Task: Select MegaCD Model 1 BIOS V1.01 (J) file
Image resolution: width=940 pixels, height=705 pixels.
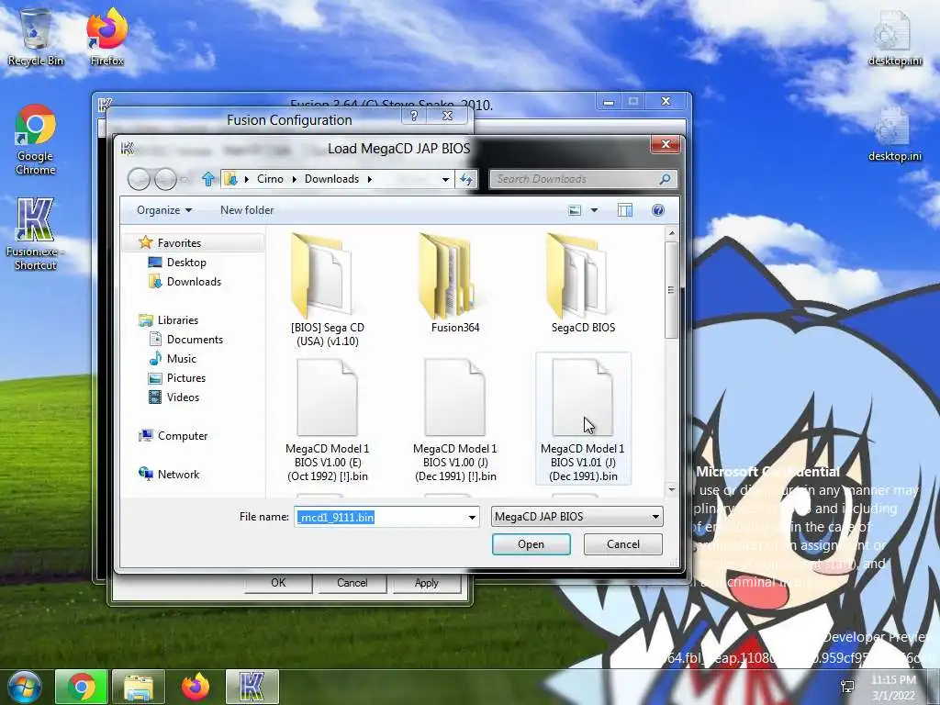Action: (x=583, y=420)
